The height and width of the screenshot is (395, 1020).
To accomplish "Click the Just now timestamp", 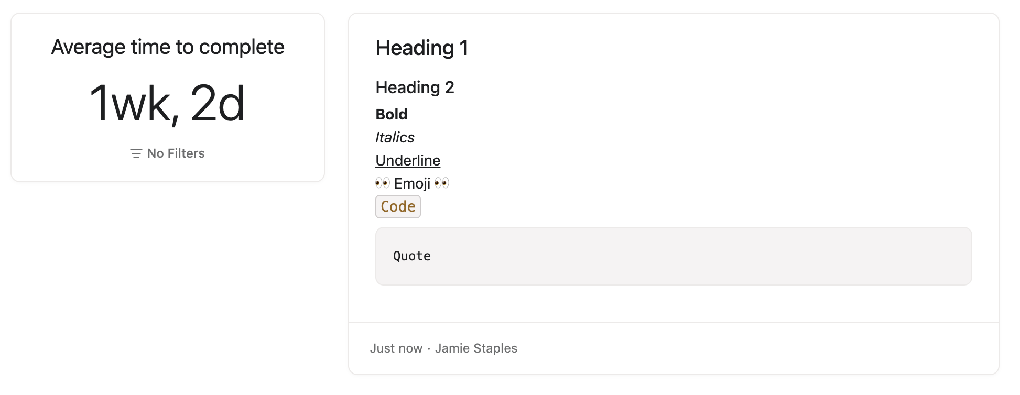I will coord(396,348).
